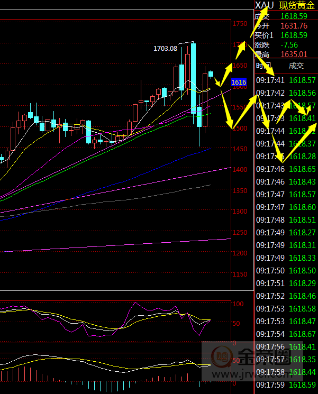Click the 时间 column header
Screen dimensions: 318x394
click(x=263, y=66)
